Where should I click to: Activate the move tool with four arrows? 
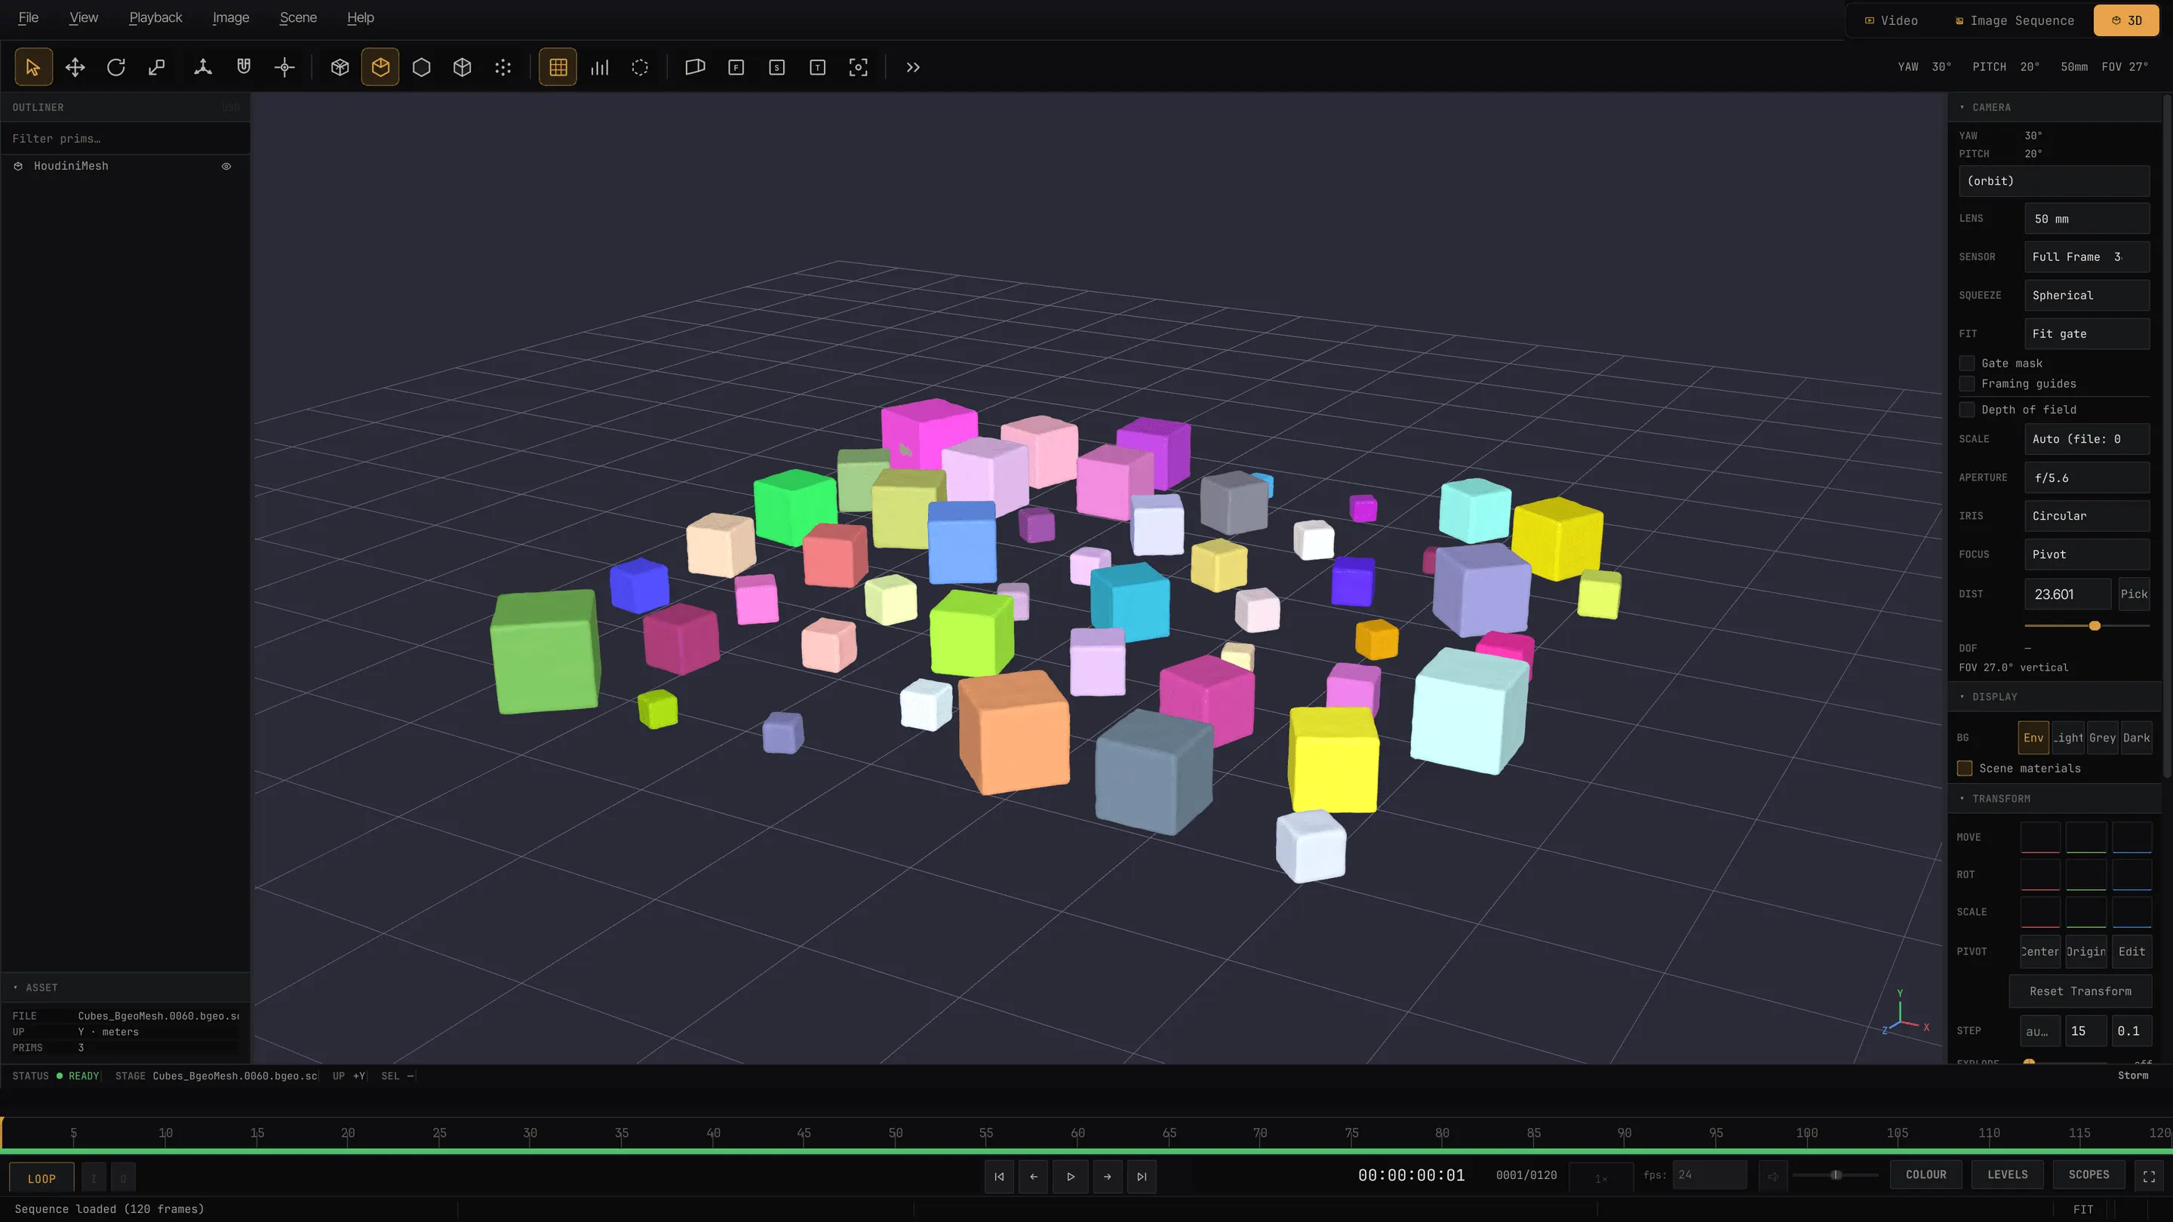(75, 67)
